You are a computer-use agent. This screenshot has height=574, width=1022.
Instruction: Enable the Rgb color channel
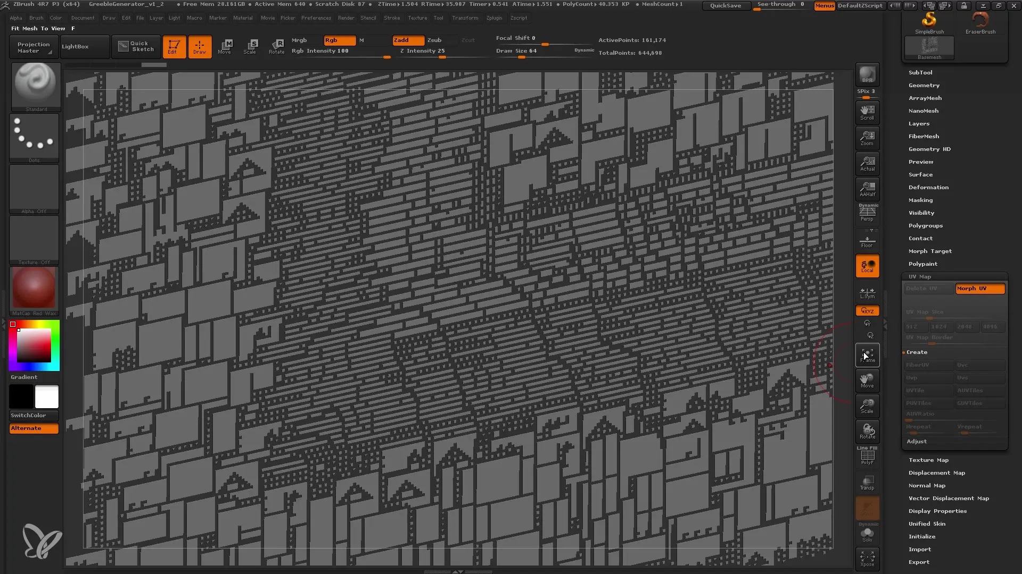point(340,40)
